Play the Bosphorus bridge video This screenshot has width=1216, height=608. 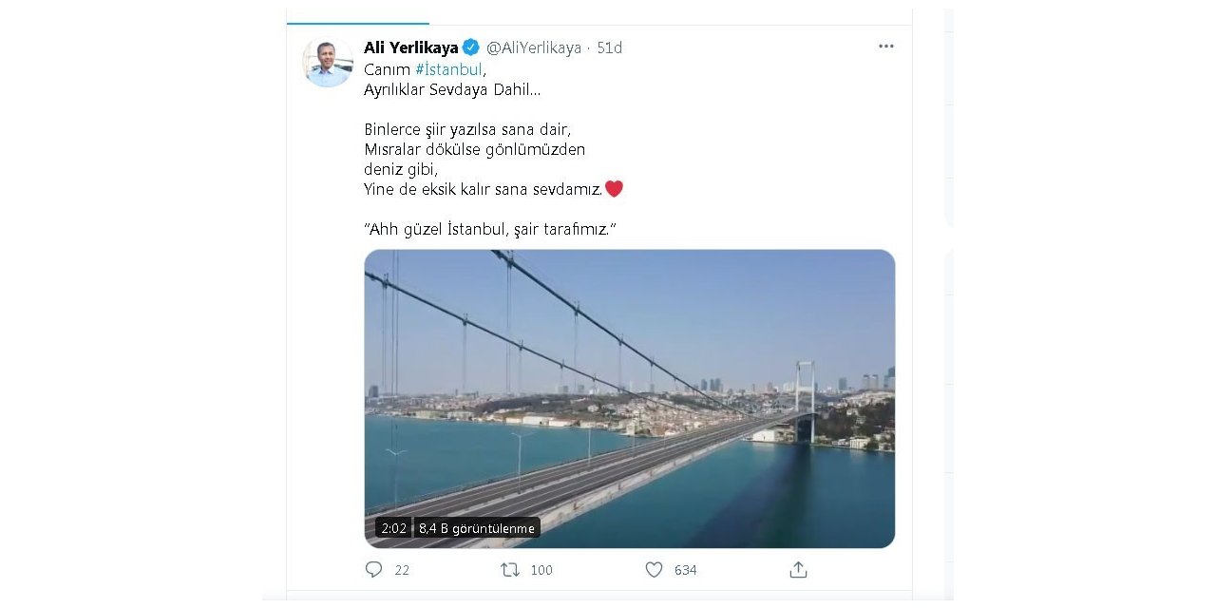pos(629,397)
